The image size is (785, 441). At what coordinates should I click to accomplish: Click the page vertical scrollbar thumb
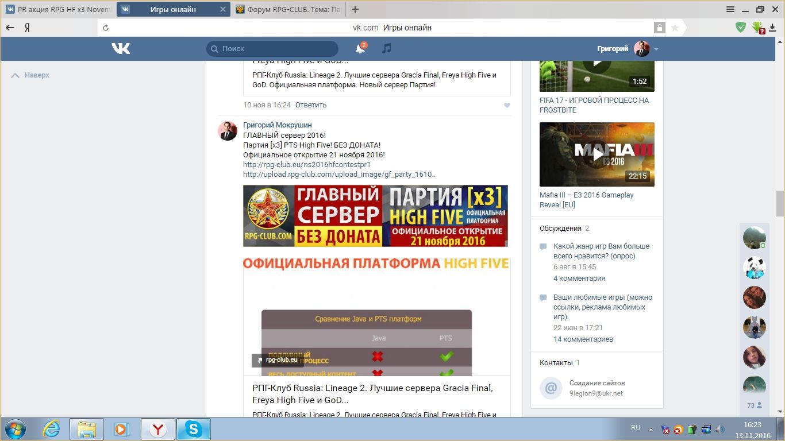click(x=780, y=203)
